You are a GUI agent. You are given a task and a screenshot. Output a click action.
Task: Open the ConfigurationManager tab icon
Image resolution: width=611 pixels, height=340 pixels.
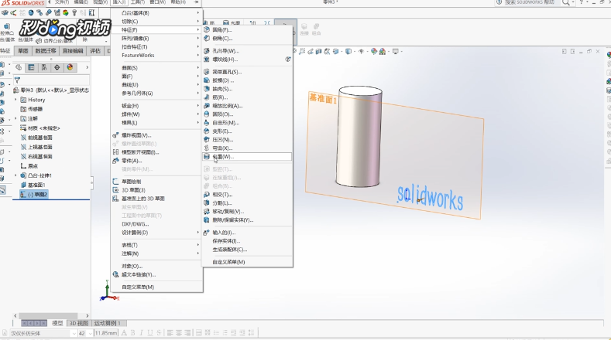tap(44, 68)
